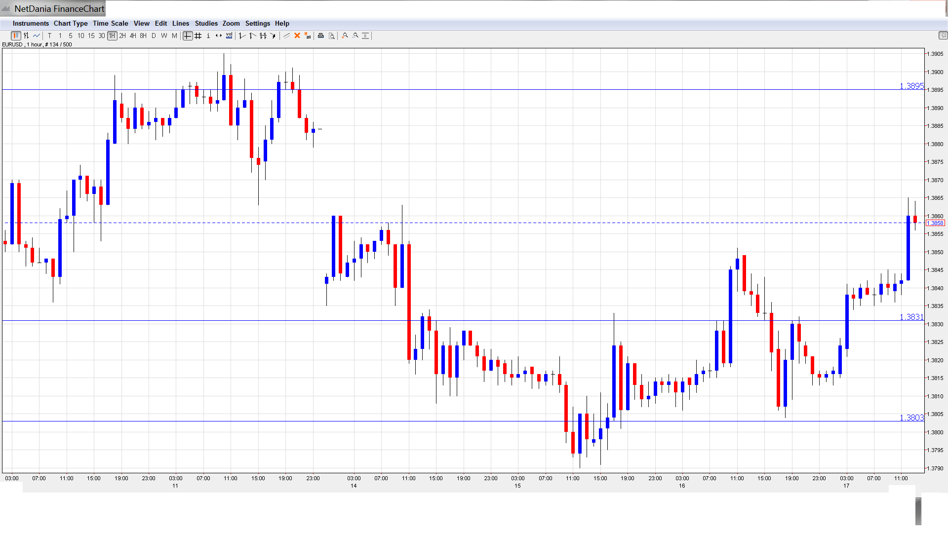
Task: Toggle volume (vol) display icon
Action: (x=229, y=36)
